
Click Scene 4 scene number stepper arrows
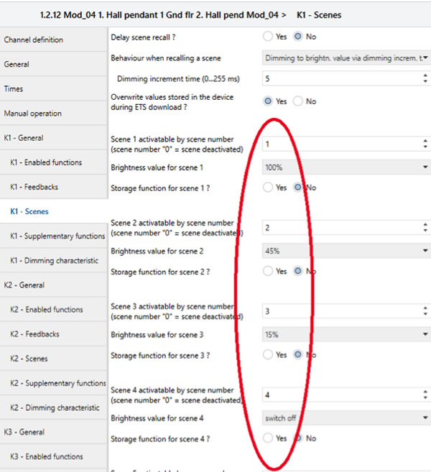point(425,394)
